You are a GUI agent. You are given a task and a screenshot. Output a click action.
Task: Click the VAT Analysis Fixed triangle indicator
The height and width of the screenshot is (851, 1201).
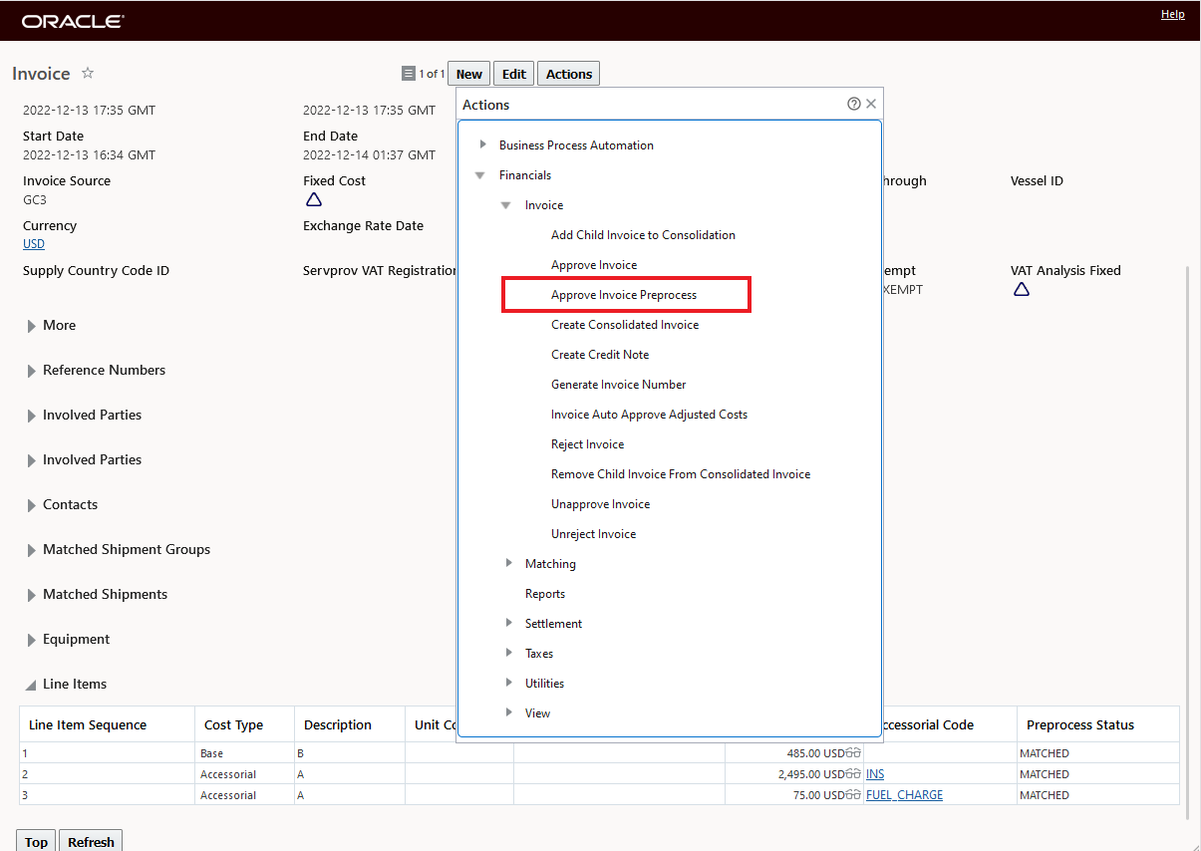(x=1021, y=290)
